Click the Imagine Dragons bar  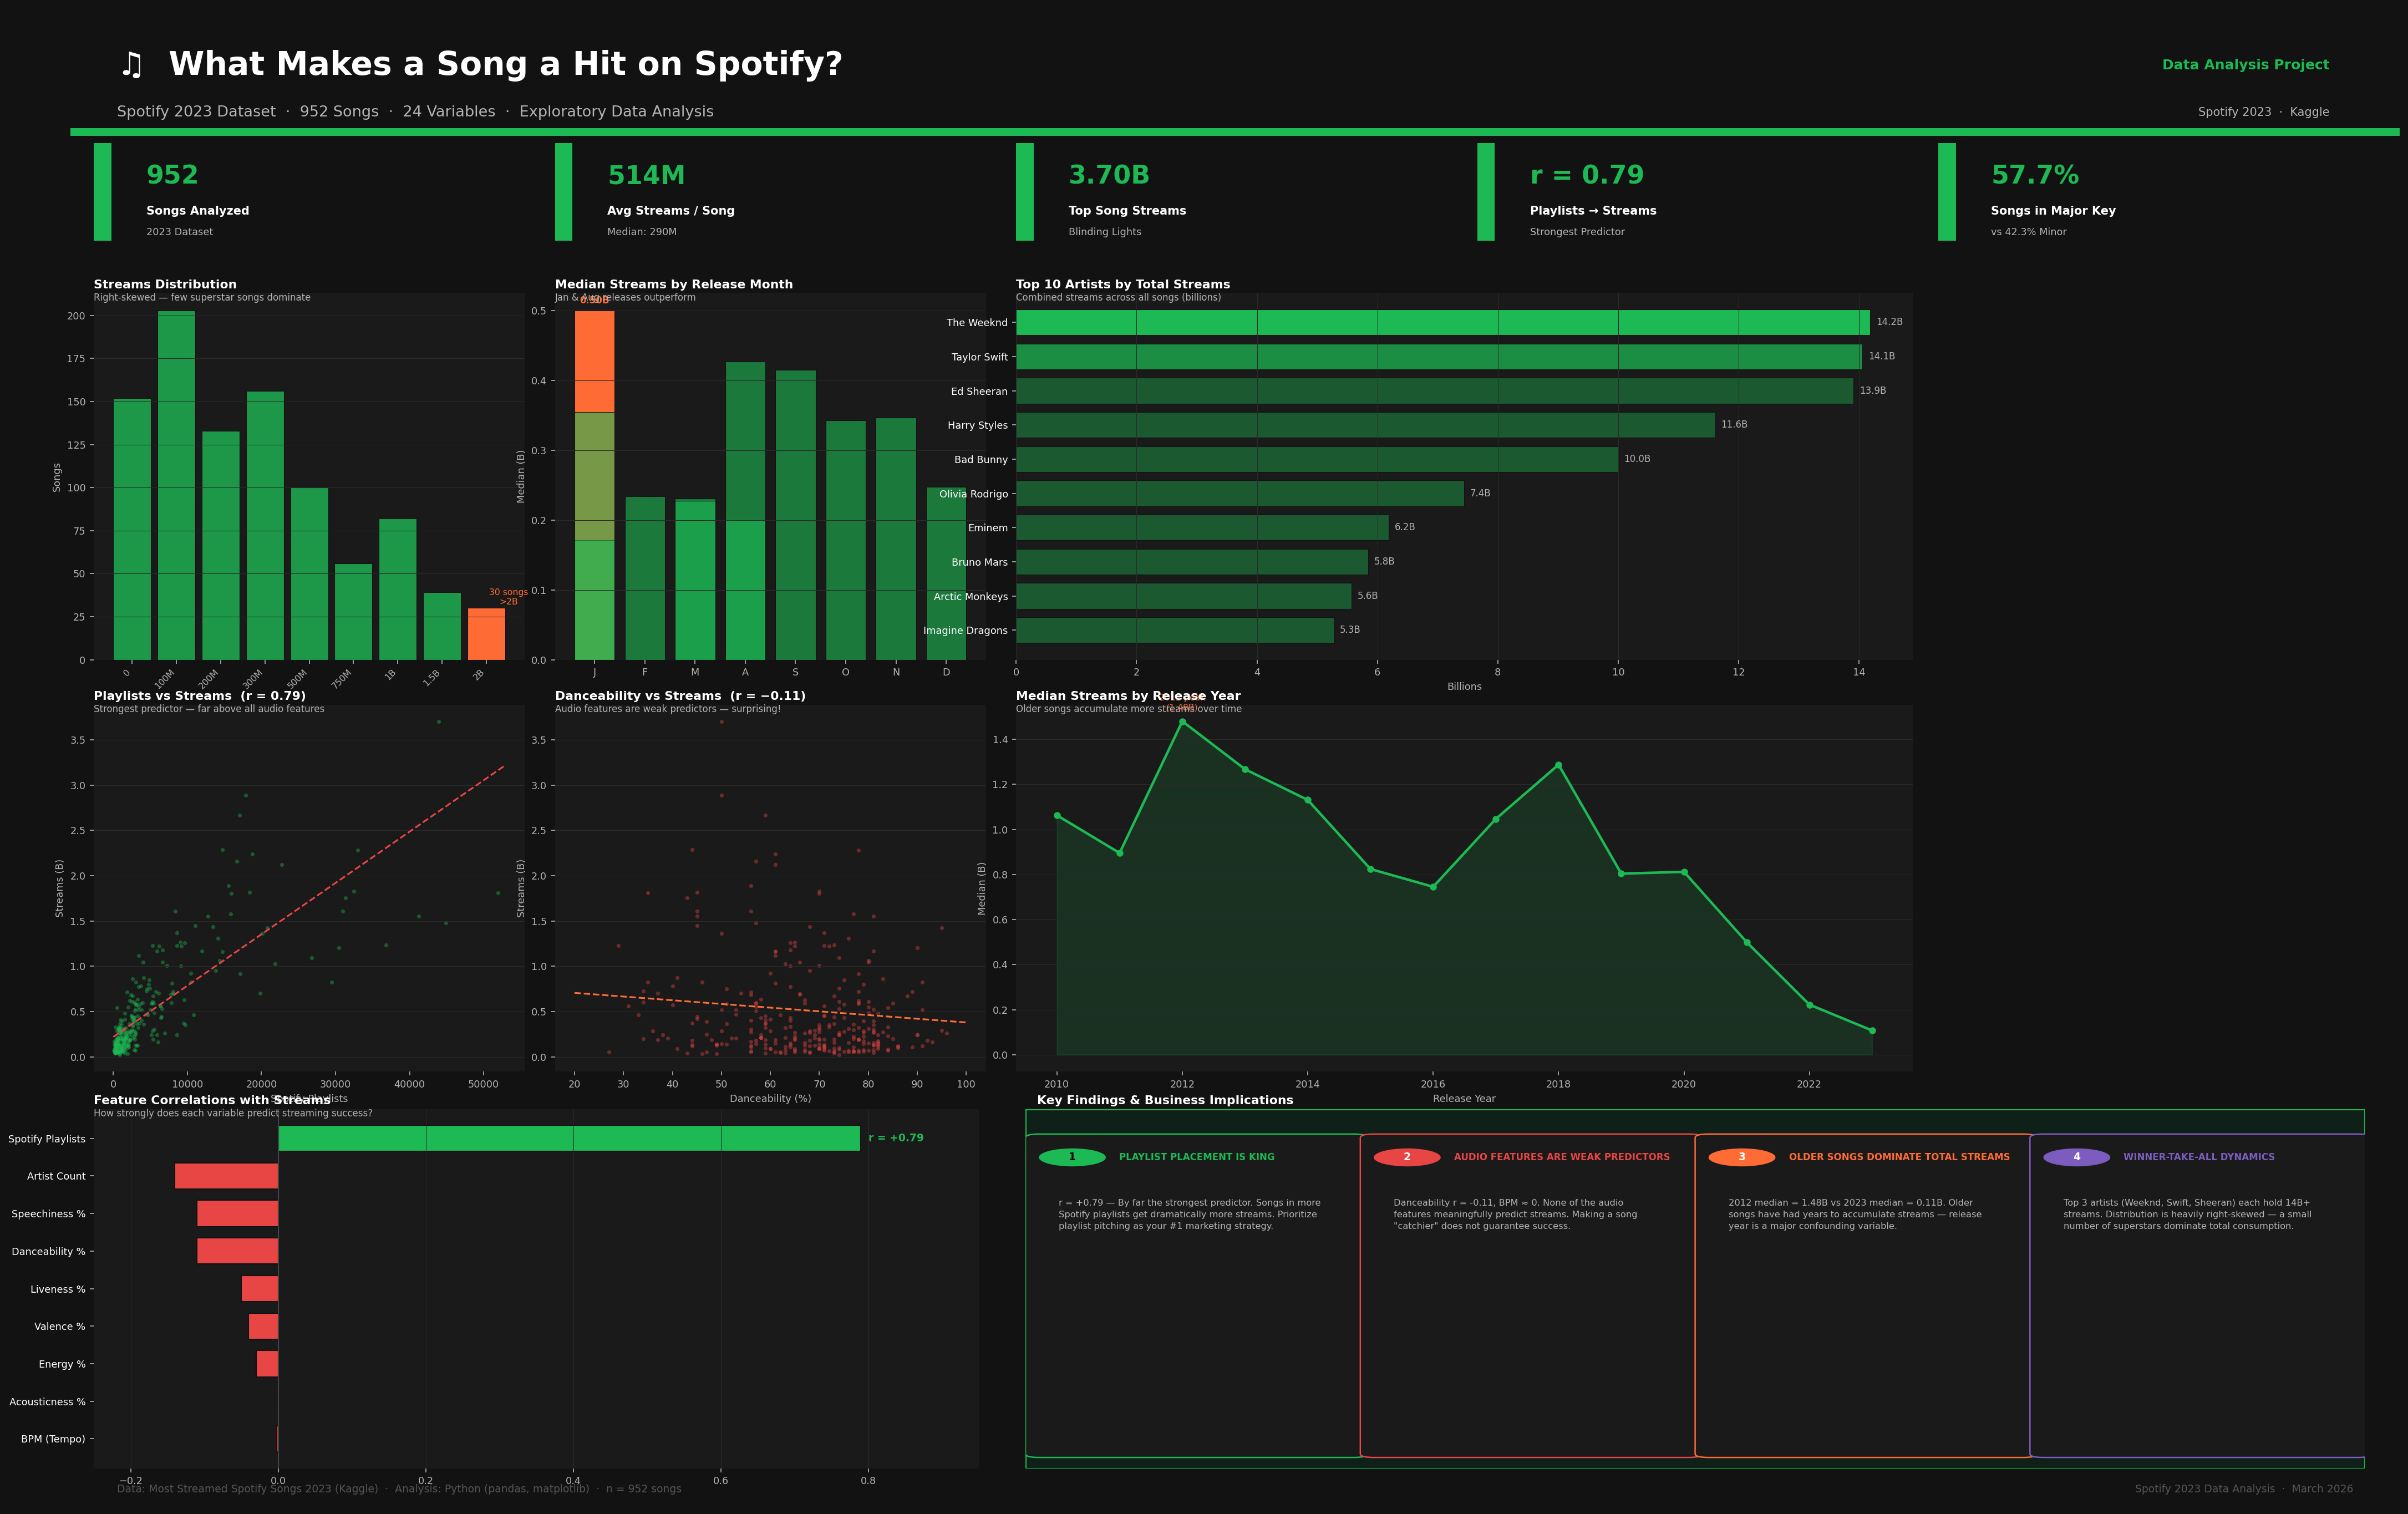click(1174, 630)
